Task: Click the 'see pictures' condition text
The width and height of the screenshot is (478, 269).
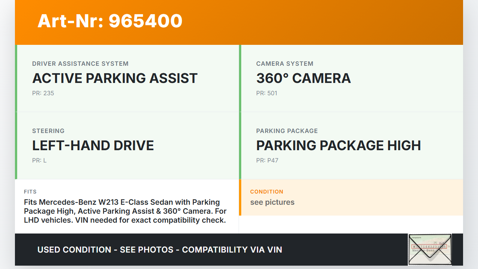Action: point(272,202)
